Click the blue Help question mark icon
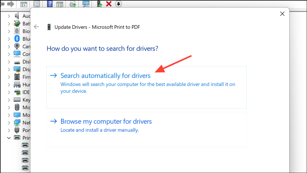Viewport: 307px width, 173px height. [50, 4]
